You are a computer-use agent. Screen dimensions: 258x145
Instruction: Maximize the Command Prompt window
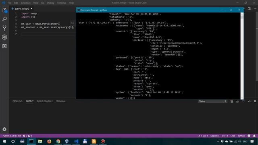231,10
